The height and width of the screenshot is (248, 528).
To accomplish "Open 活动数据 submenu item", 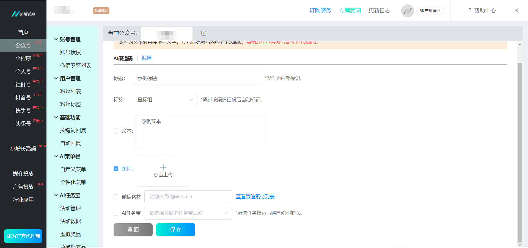I will pyautogui.click(x=70, y=221).
